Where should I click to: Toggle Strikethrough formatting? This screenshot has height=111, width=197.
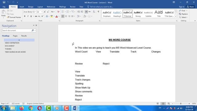tap(36, 16)
